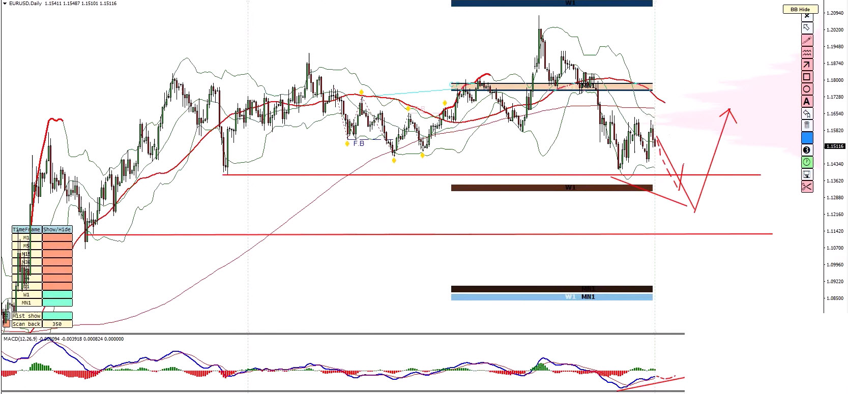Toggle the M15 timeframe Show/Hide cell
848x394 pixels.
[57, 254]
